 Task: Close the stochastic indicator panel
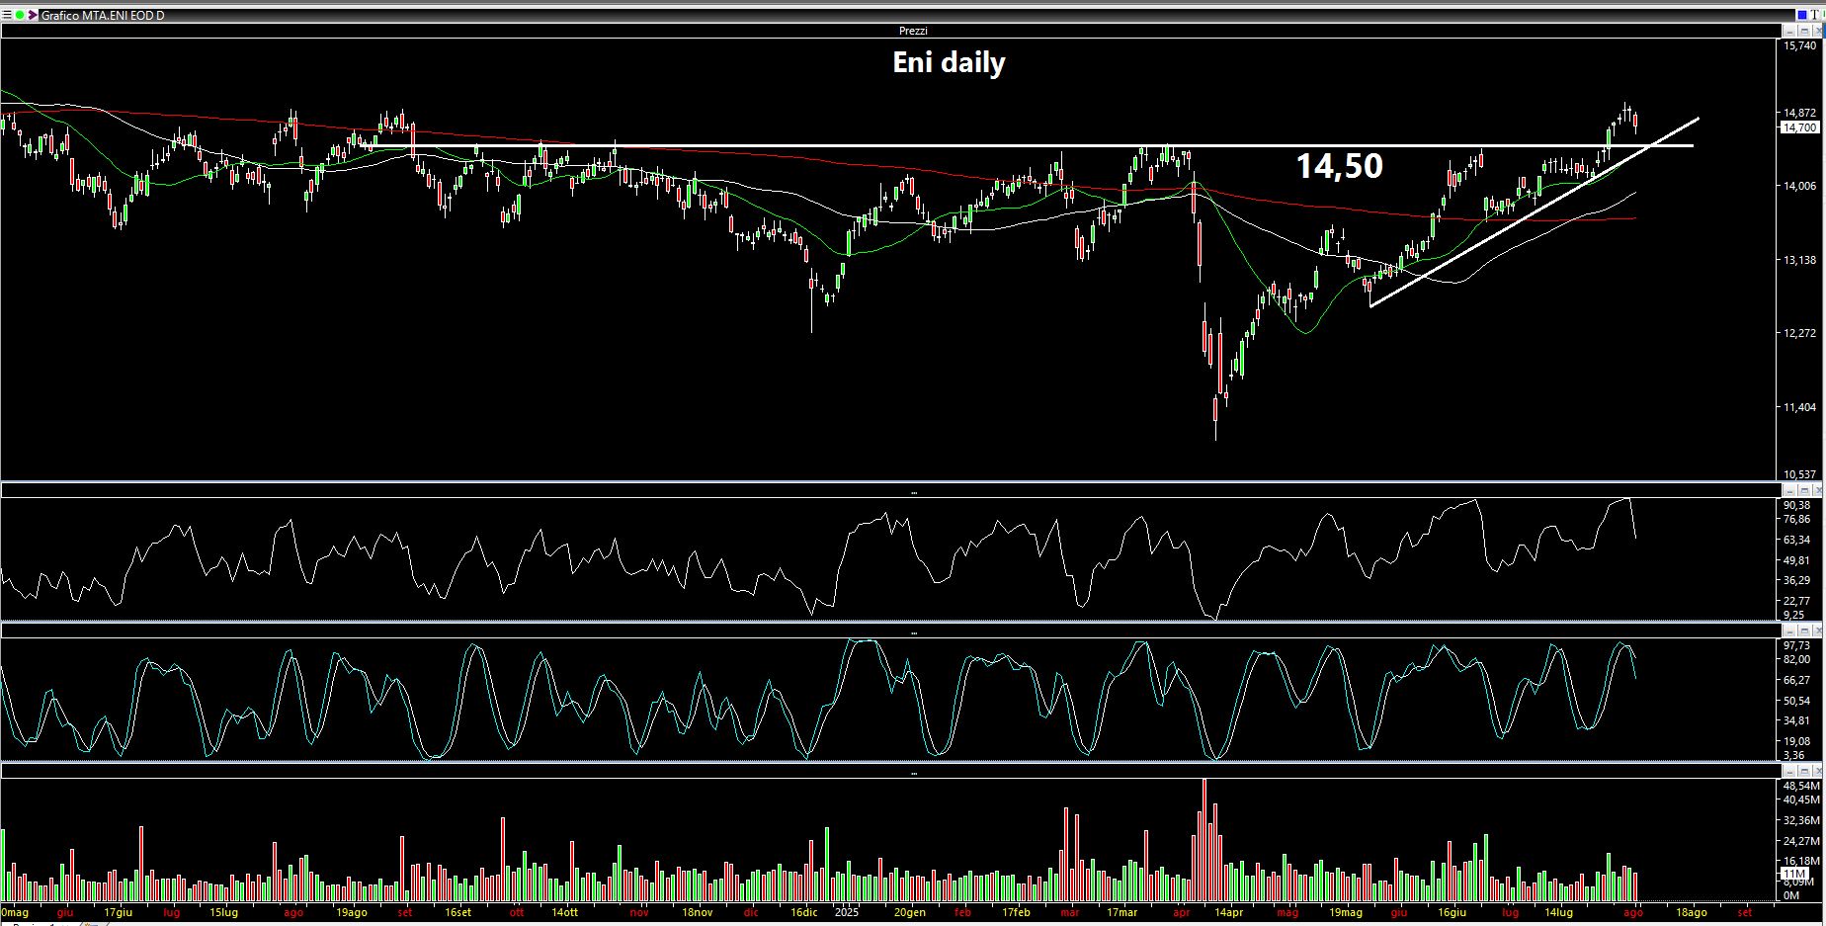tap(1817, 631)
